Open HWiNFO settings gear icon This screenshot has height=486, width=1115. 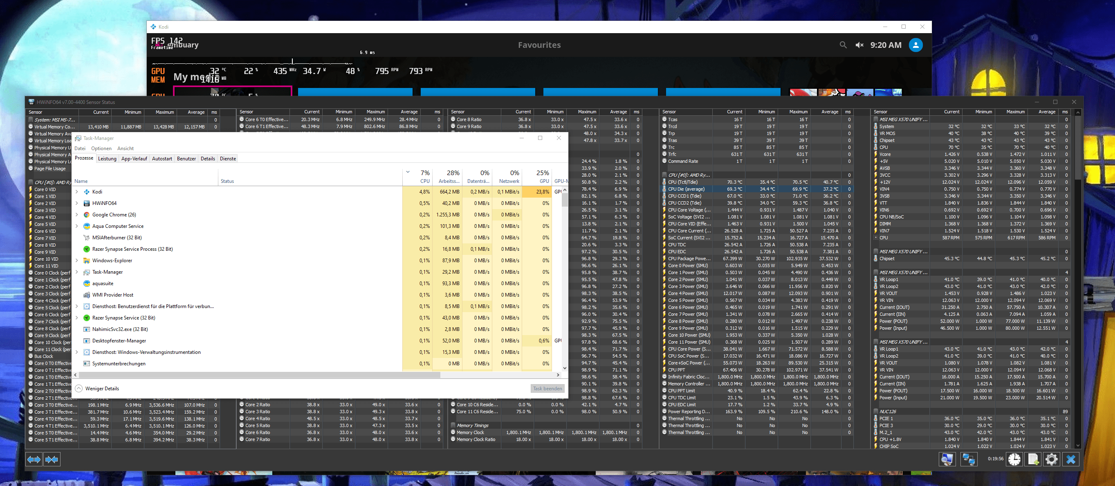click(x=1052, y=459)
